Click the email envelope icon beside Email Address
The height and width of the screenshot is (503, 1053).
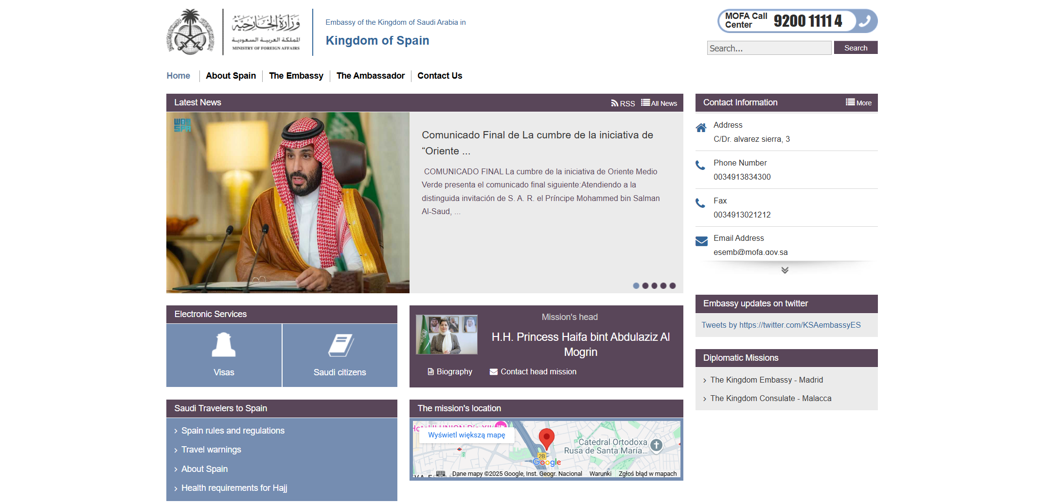click(701, 241)
